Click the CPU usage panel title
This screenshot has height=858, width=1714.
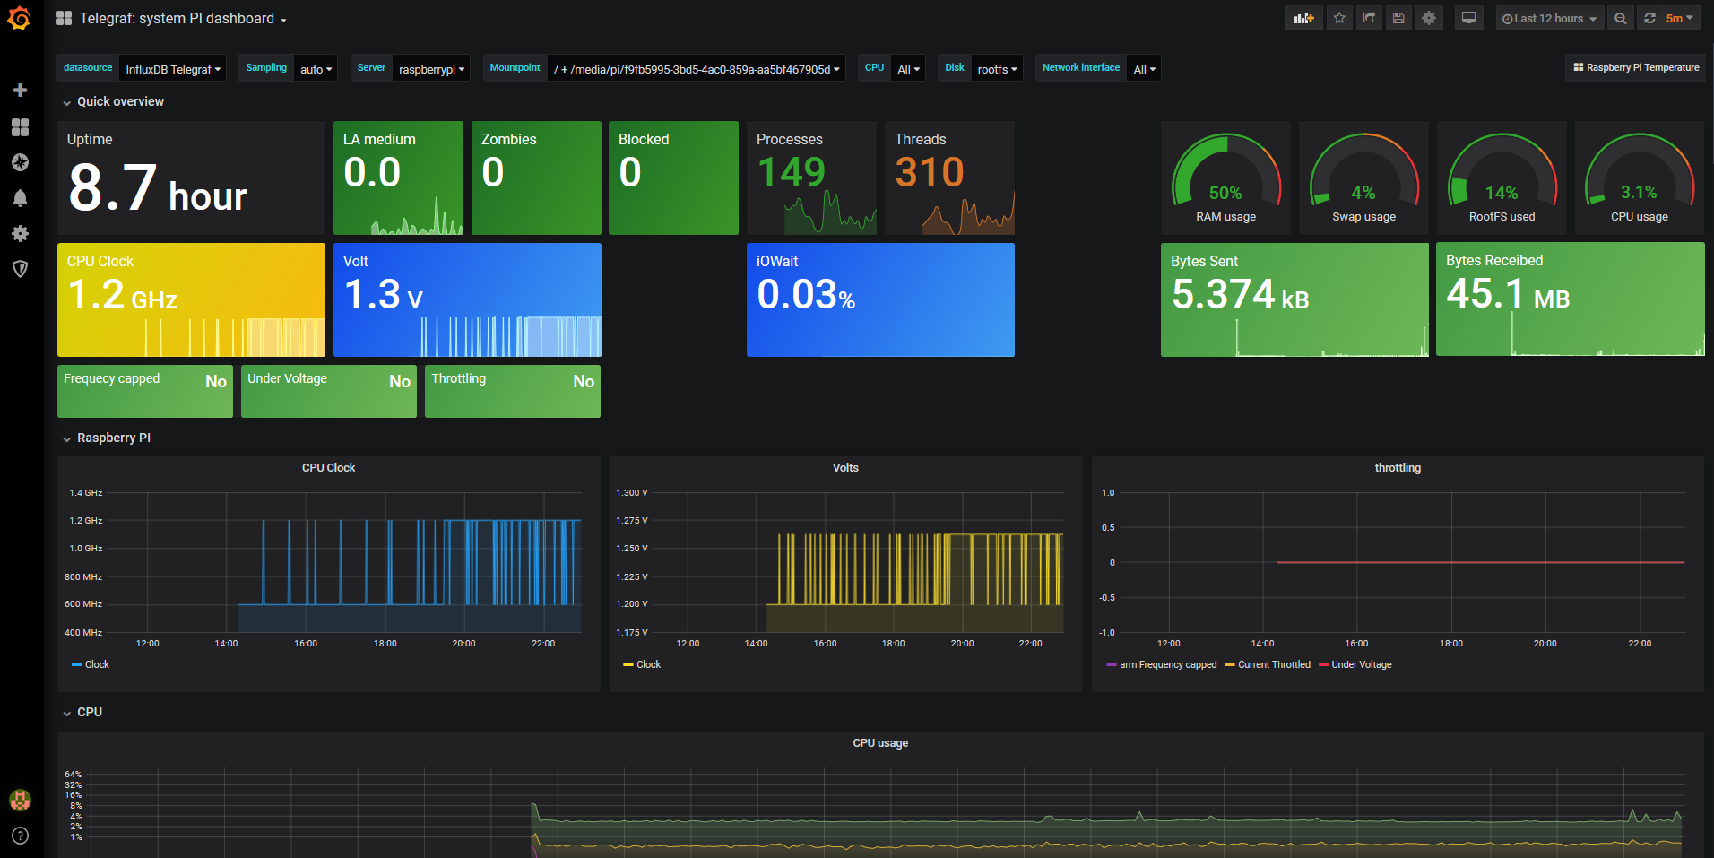(879, 742)
